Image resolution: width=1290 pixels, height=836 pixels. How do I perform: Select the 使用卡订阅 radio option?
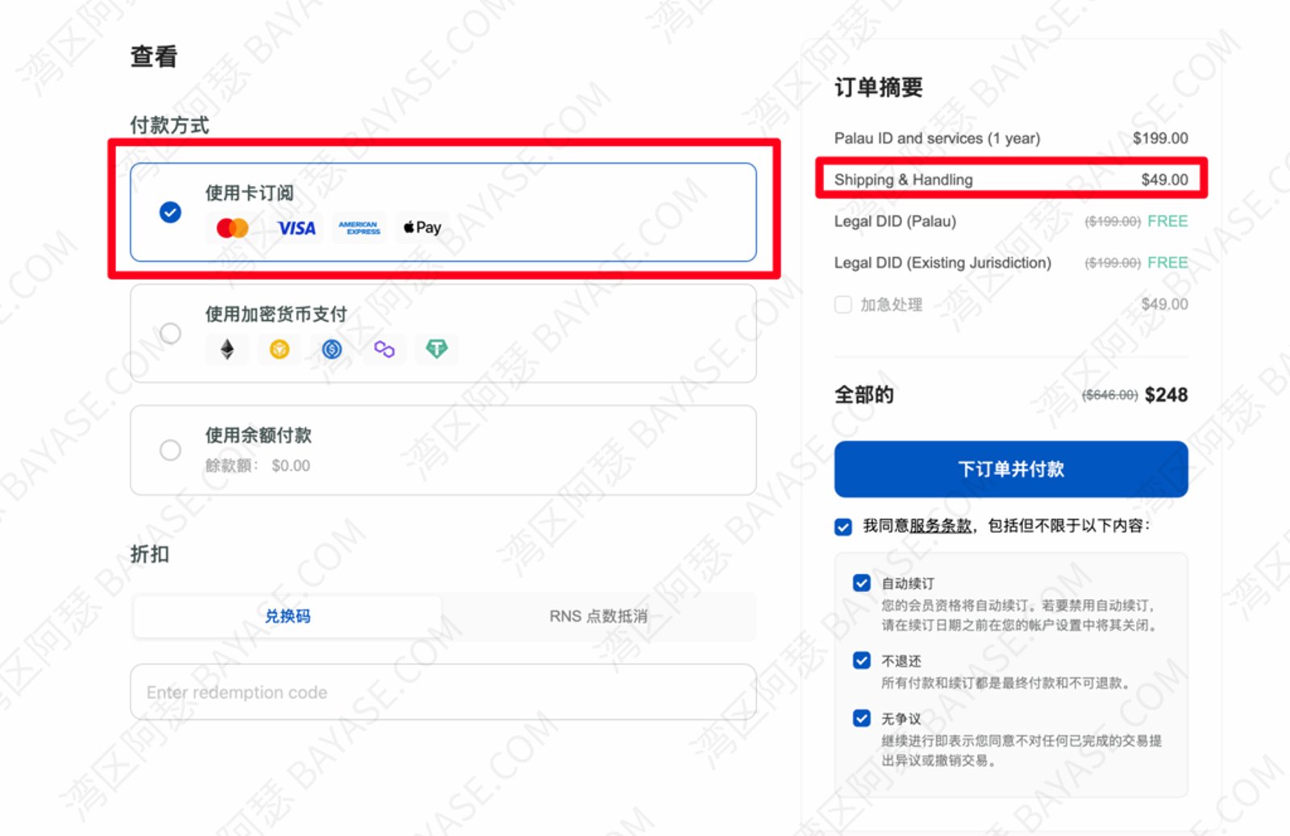tap(170, 212)
